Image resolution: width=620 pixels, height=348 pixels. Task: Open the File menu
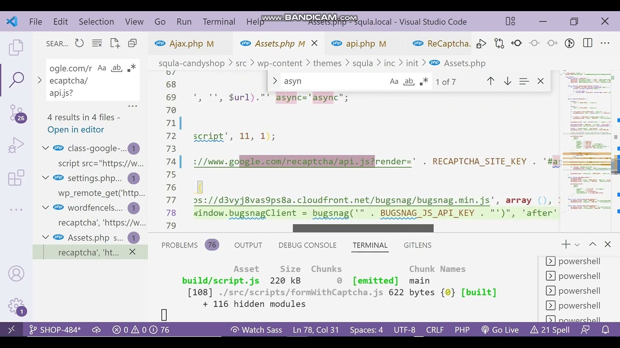click(x=35, y=22)
